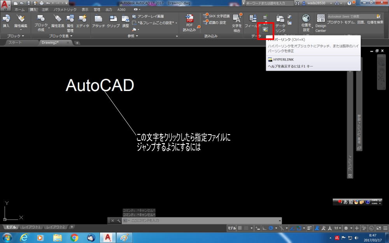The width and height of the screenshot is (389, 243).
Task: Toggle ortho mode in status bar
Action: [265, 228]
